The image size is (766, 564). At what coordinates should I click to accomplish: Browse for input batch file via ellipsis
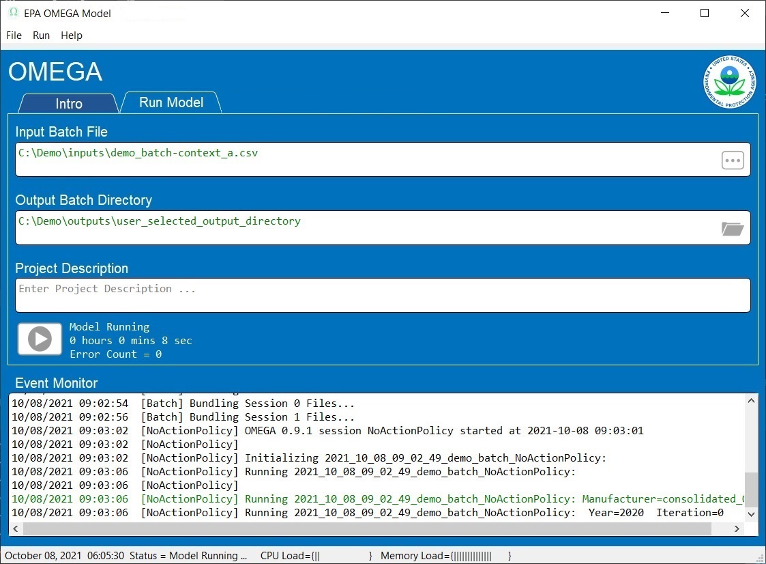(x=733, y=160)
